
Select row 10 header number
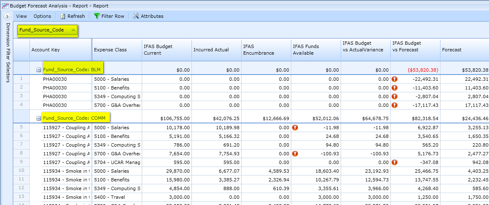click(22, 171)
